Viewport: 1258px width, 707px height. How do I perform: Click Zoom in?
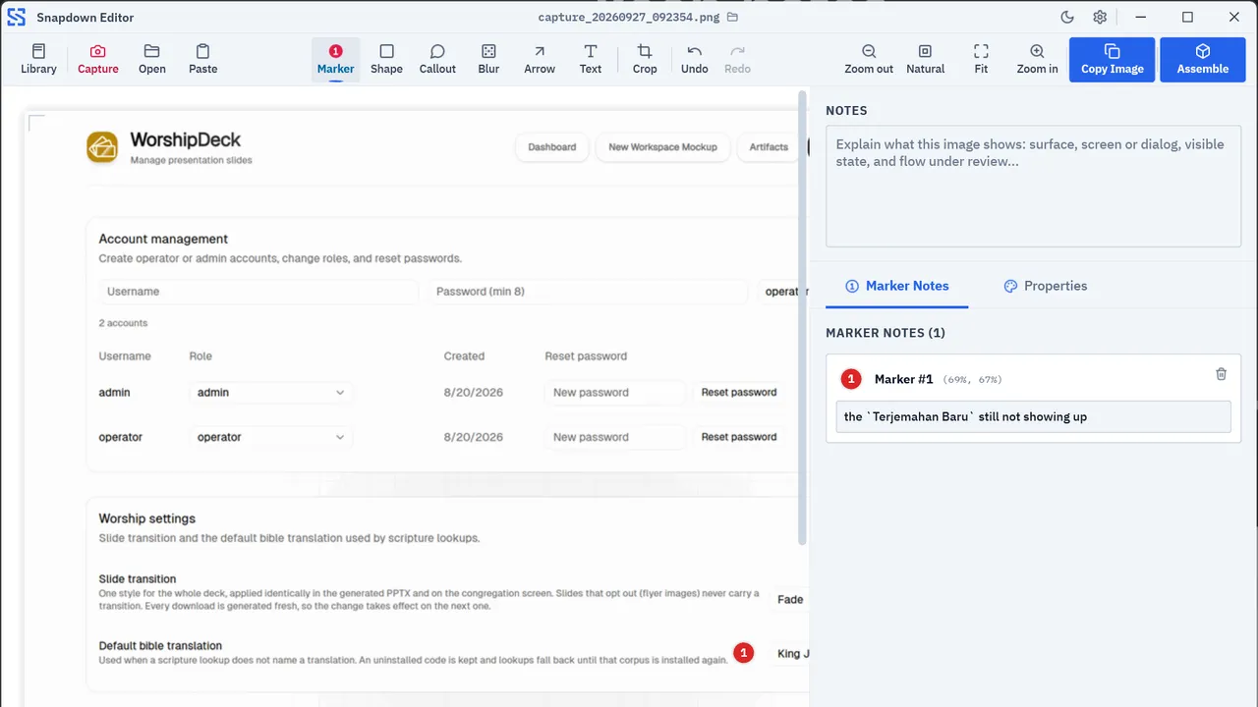click(x=1037, y=59)
